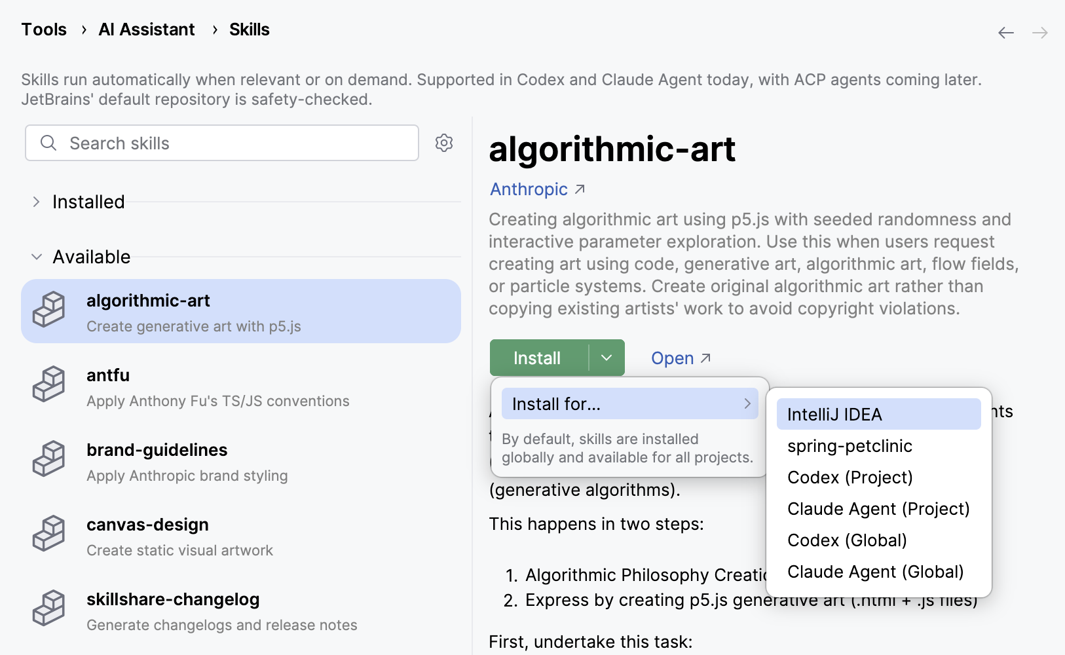Viewport: 1065px width, 655px height.
Task: Click 'Create generative art with p5.js' description
Action: coord(194,326)
